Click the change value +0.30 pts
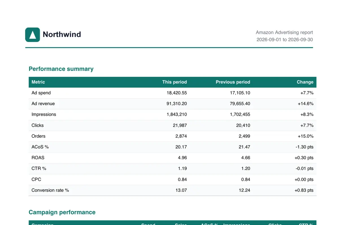 tap(304, 158)
